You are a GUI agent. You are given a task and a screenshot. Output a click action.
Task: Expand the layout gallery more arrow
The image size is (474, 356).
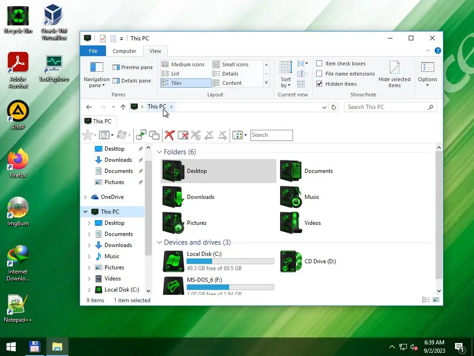pos(266,83)
